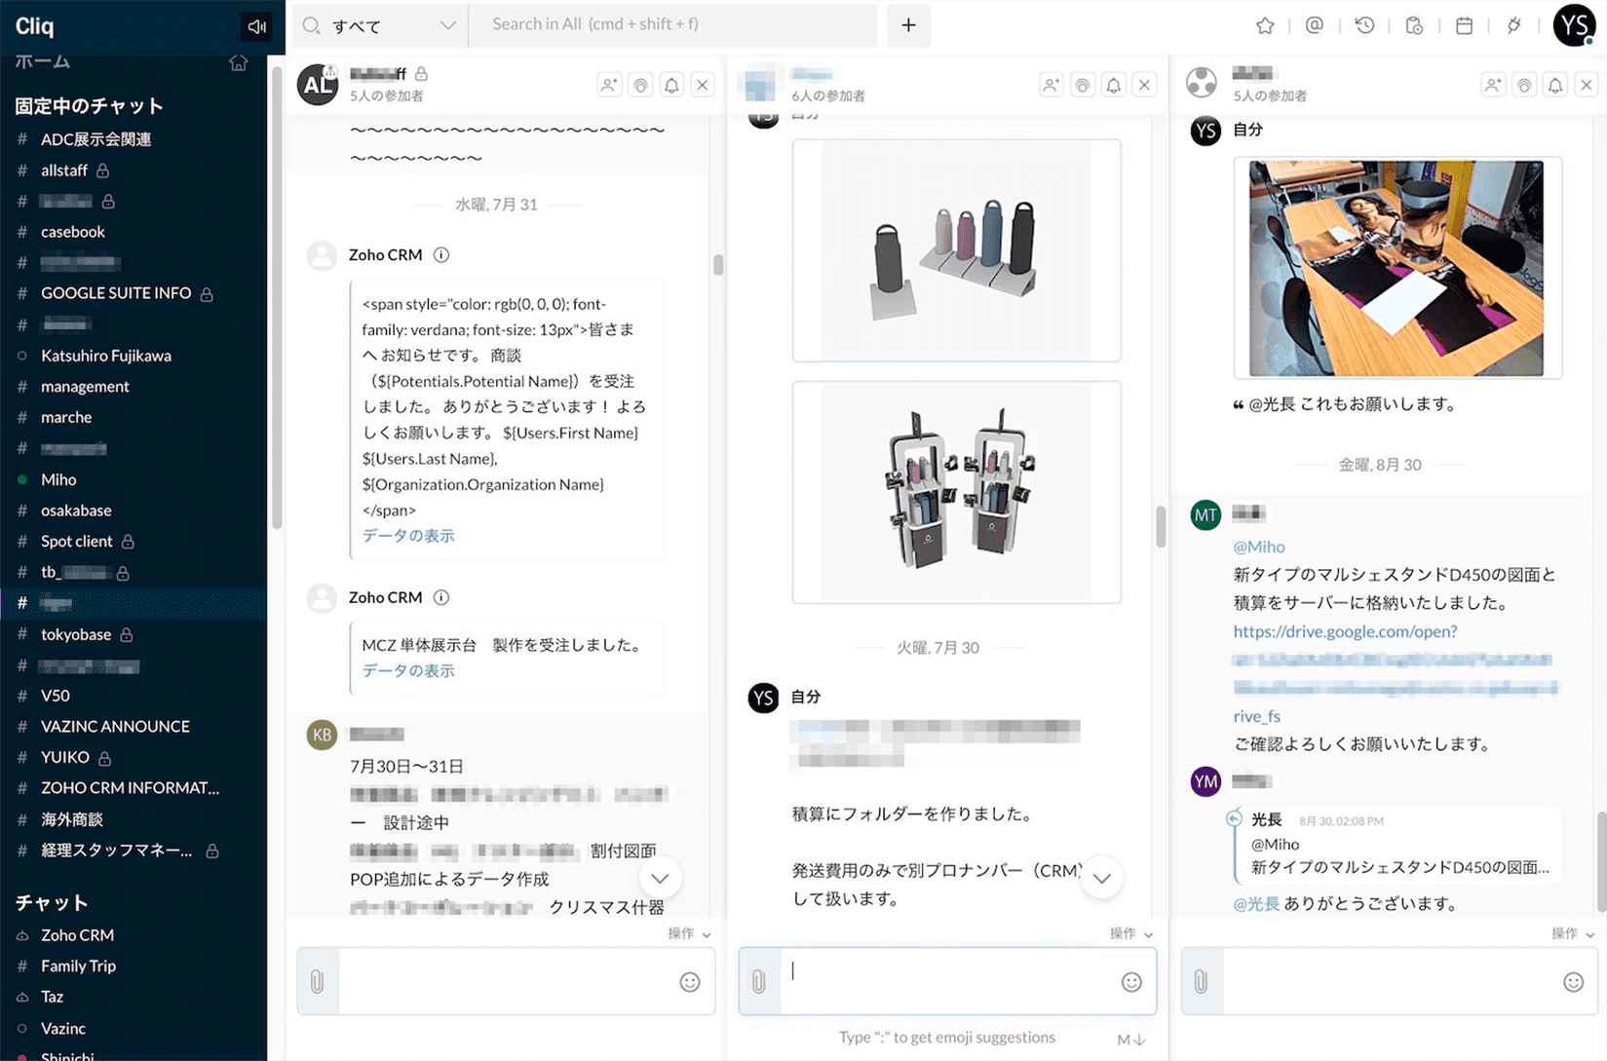The width and height of the screenshot is (1607, 1061).
Task: Show info for the second Zoho CRM message
Action: 441,597
